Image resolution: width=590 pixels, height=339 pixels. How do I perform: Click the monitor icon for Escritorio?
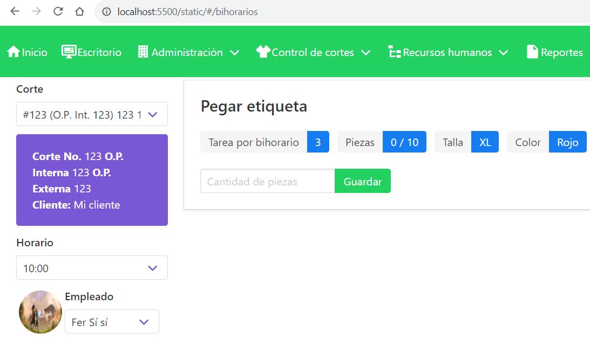pyautogui.click(x=69, y=52)
